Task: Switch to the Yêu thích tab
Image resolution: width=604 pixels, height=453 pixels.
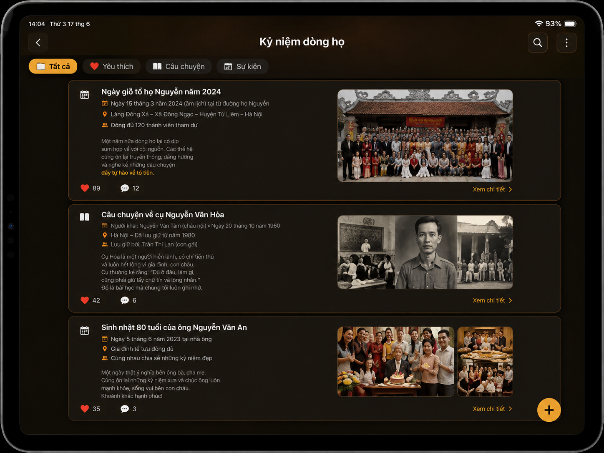Action: click(111, 66)
